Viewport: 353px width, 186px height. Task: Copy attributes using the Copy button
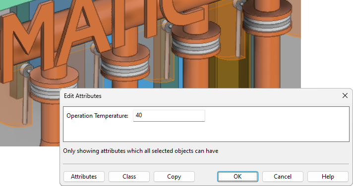point(174,177)
